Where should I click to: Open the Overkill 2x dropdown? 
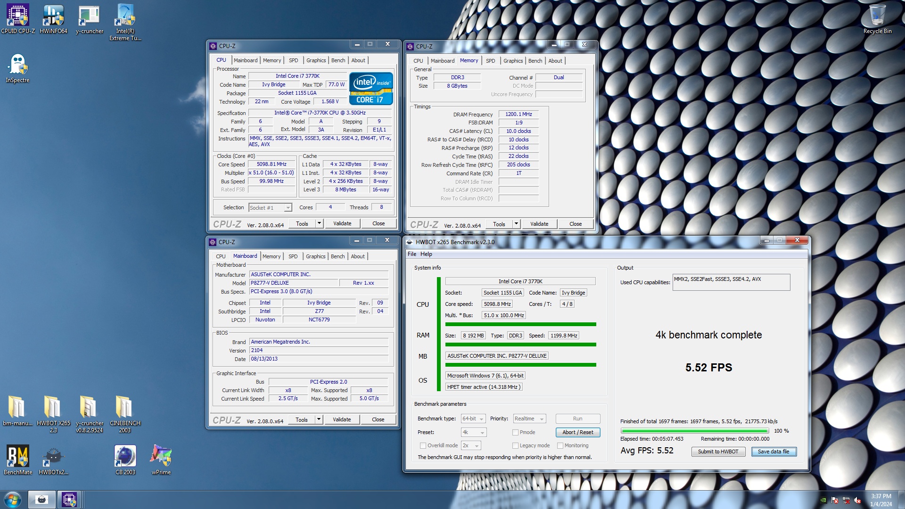(470, 445)
